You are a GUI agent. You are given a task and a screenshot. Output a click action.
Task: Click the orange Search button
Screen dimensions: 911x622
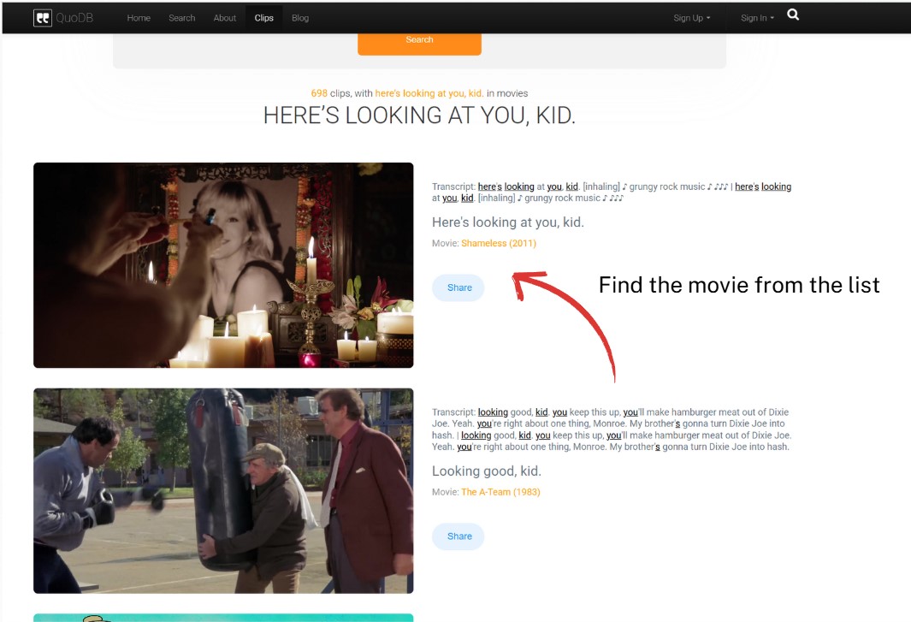[x=419, y=43]
